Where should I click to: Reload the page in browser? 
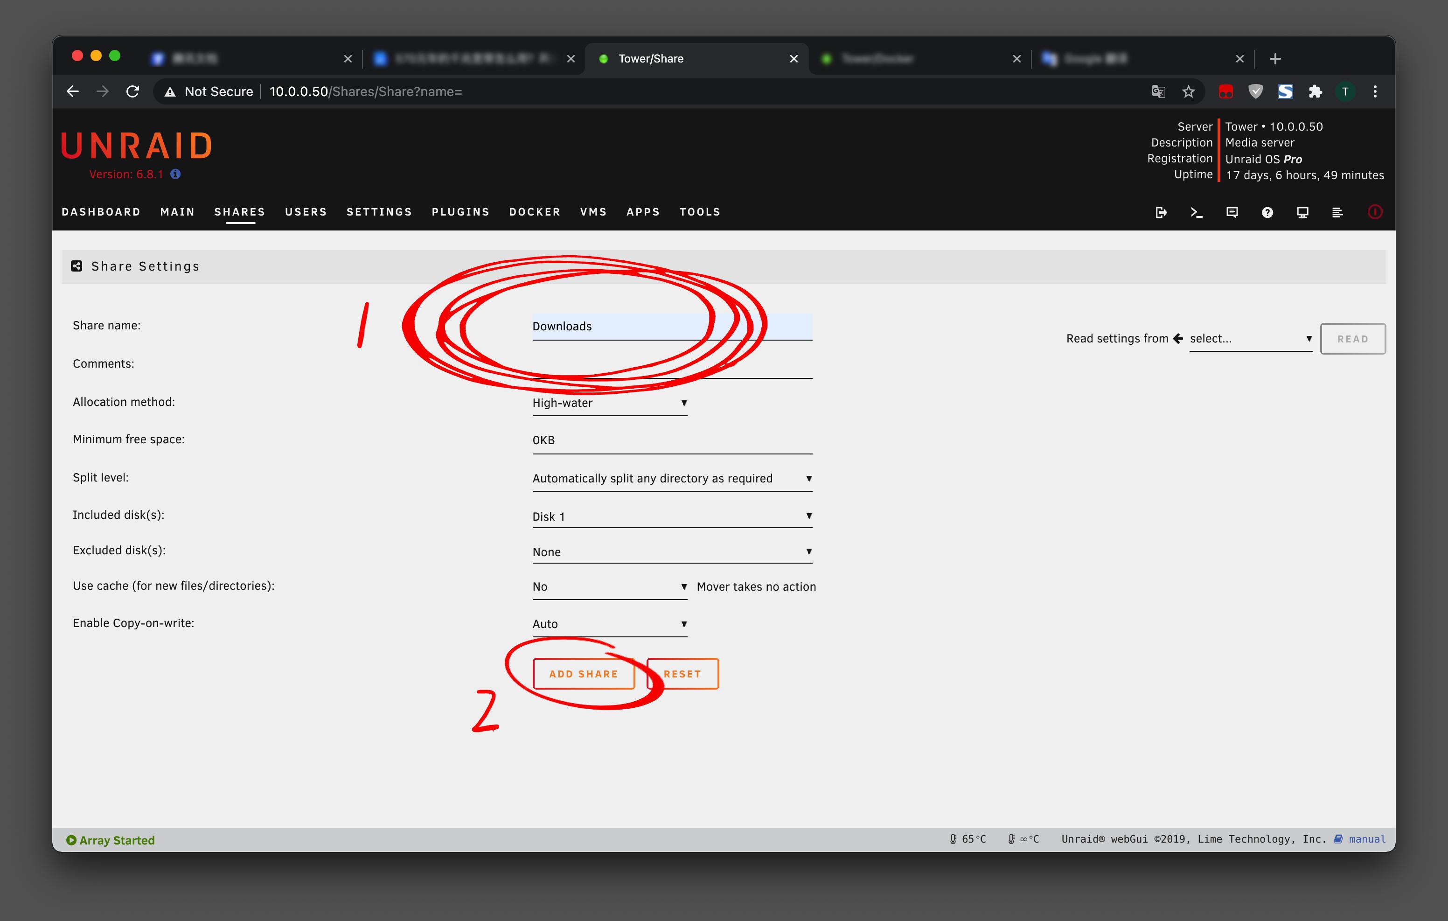pos(133,91)
